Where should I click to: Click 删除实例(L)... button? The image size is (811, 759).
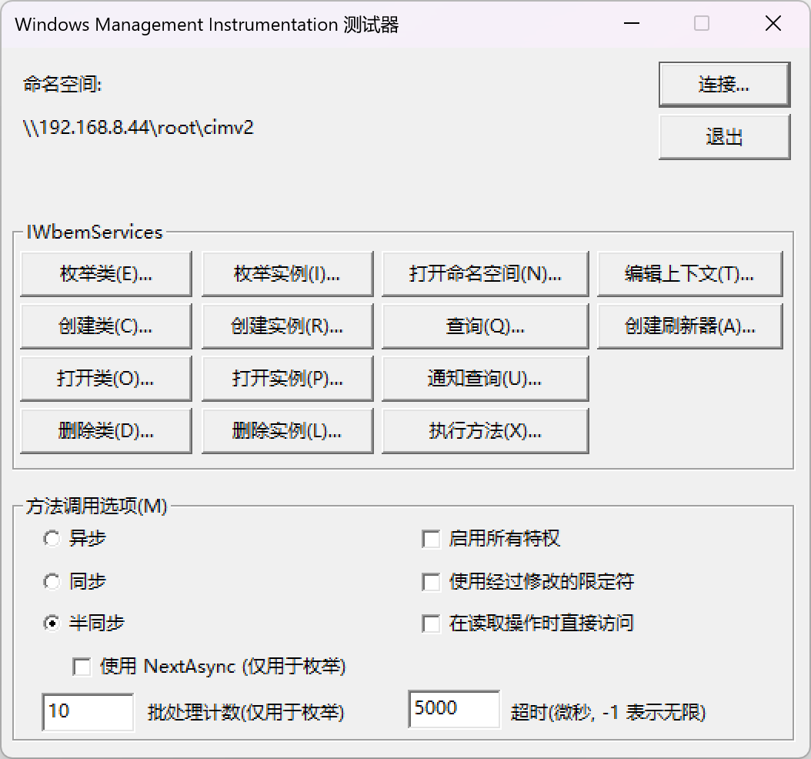click(287, 431)
